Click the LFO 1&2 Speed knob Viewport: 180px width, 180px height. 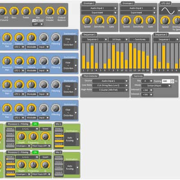[165, 21]
